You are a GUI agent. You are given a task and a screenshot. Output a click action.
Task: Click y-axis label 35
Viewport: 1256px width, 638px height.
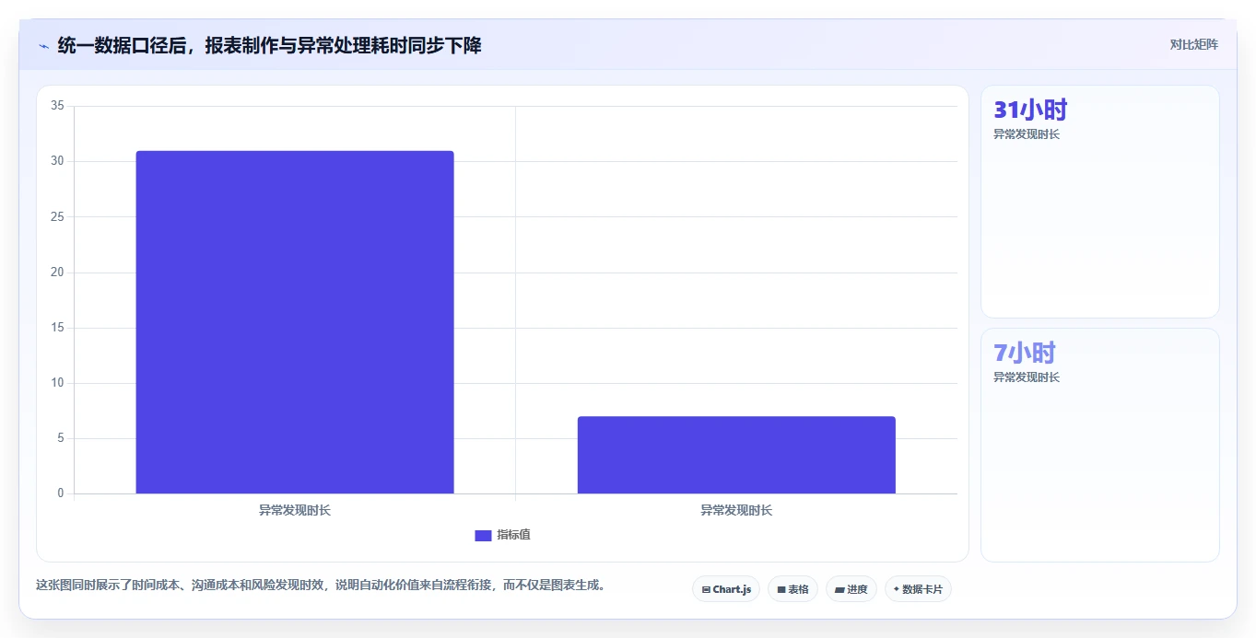tap(57, 106)
